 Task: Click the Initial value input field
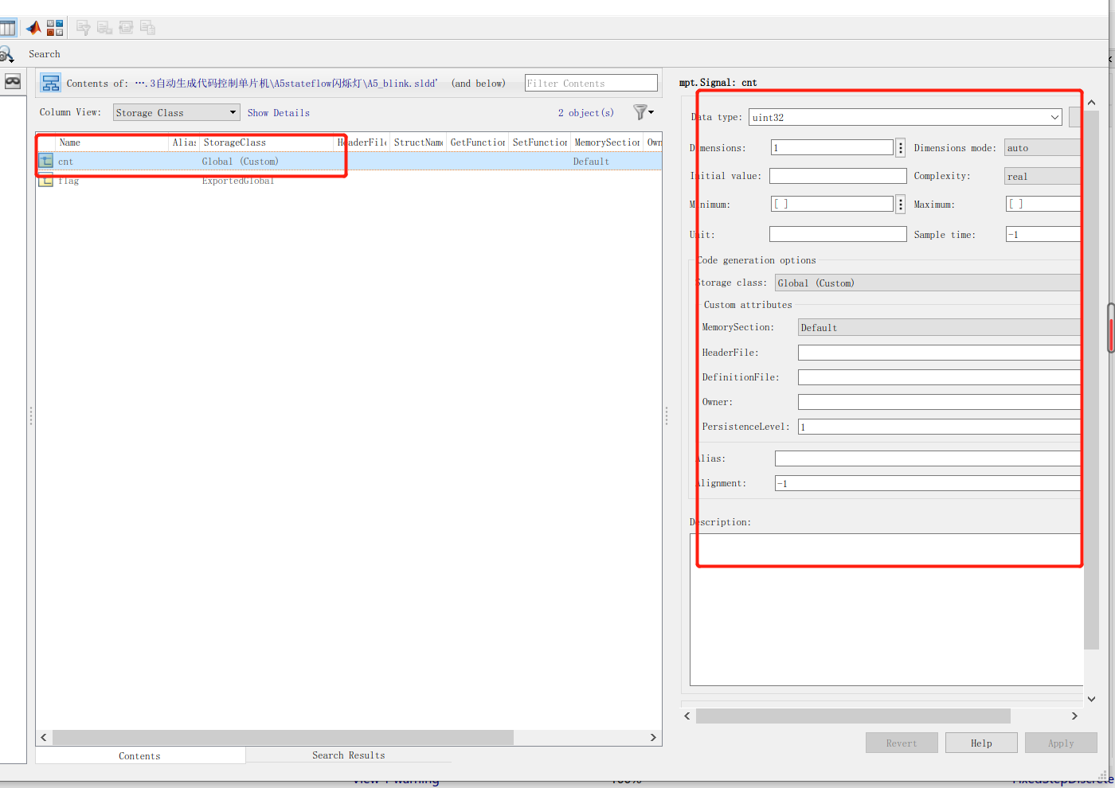coord(838,176)
